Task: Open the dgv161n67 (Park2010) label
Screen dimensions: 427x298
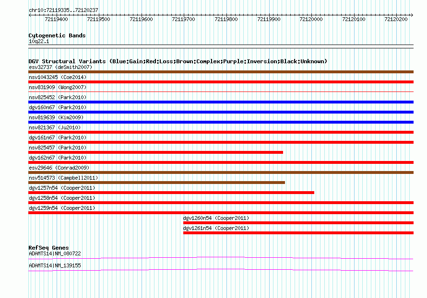Action: [58, 138]
